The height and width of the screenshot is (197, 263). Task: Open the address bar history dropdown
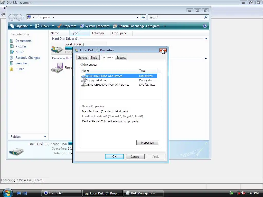137,17
